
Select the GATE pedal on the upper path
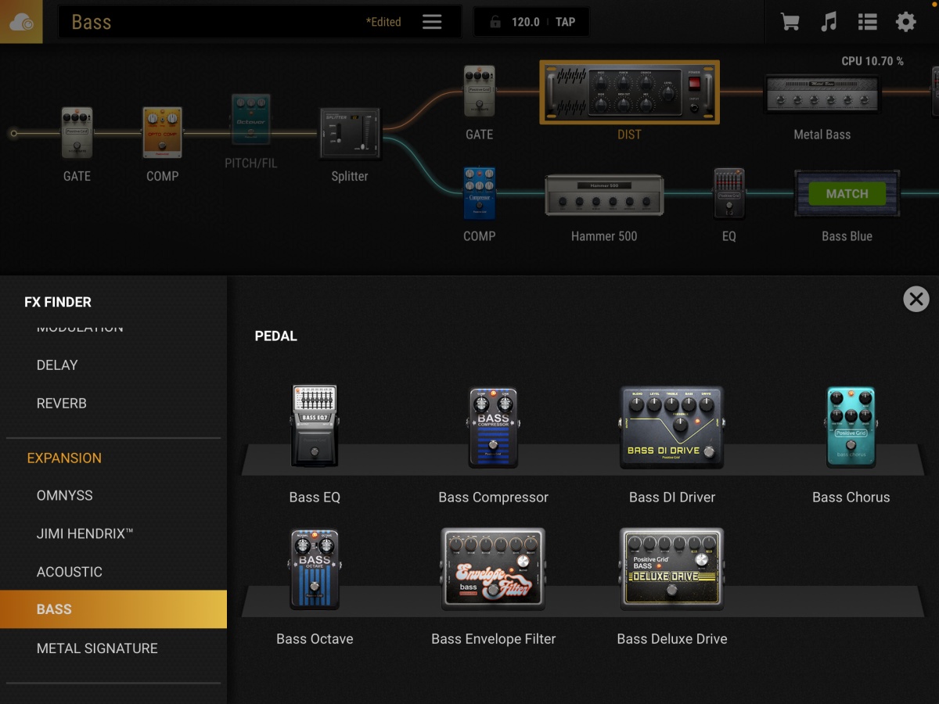[480, 92]
